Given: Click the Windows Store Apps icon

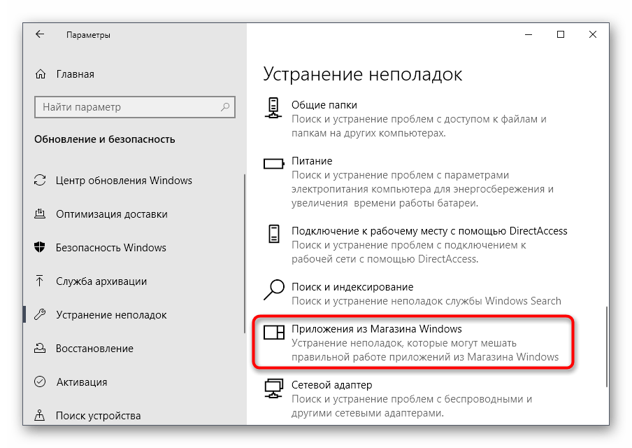Looking at the screenshot, I should pyautogui.click(x=274, y=332).
